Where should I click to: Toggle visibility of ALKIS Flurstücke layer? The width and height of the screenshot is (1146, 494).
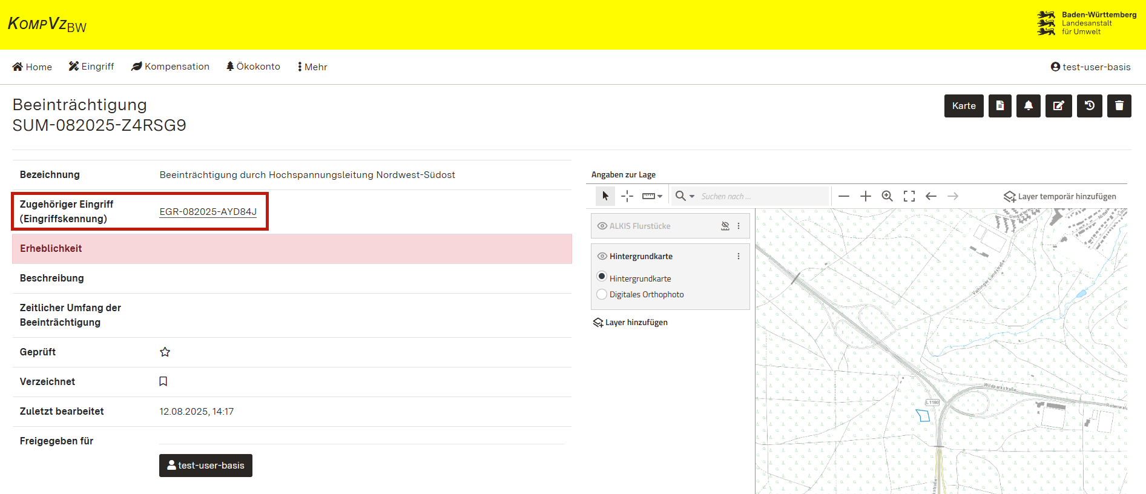(x=602, y=226)
